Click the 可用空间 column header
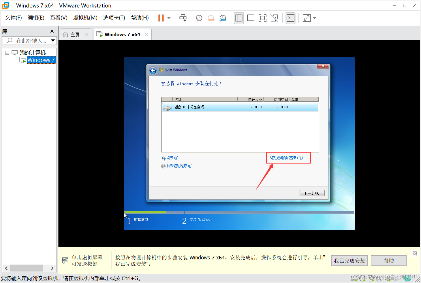 point(277,100)
